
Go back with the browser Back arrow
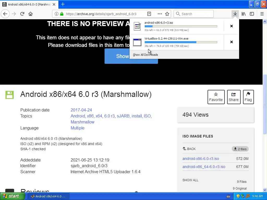[x=5, y=14]
